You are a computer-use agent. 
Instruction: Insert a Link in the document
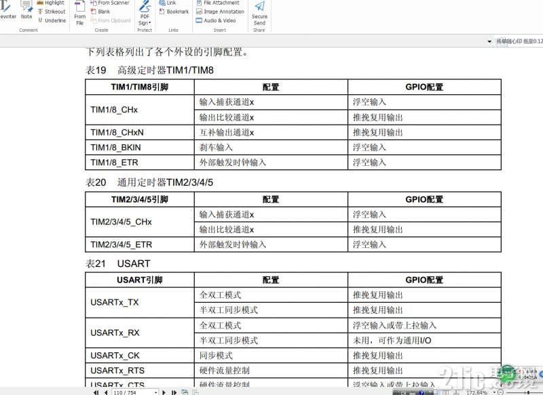tap(167, 3)
